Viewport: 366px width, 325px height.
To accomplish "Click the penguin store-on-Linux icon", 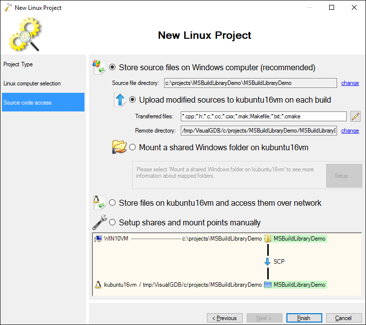I will point(99,203).
